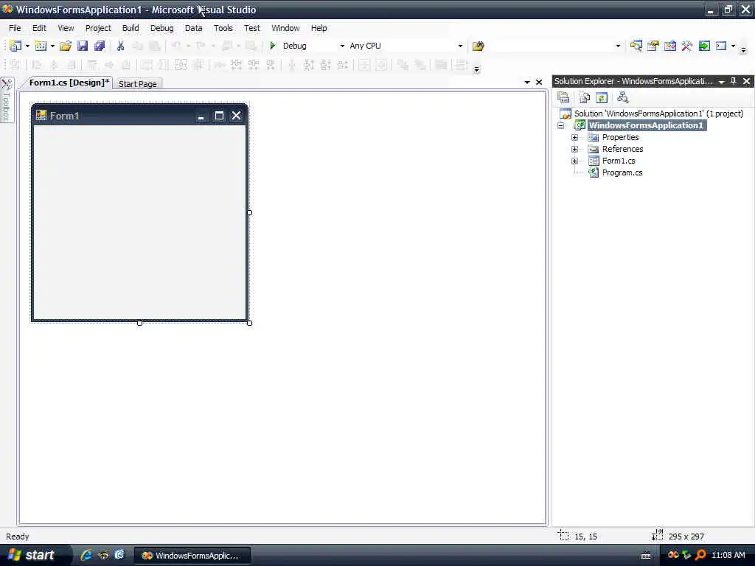Click the Cut scissors icon
755x566 pixels.
click(x=120, y=46)
